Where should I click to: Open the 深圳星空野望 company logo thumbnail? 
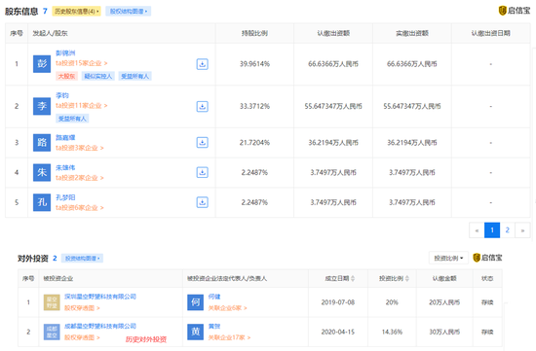(x=52, y=302)
